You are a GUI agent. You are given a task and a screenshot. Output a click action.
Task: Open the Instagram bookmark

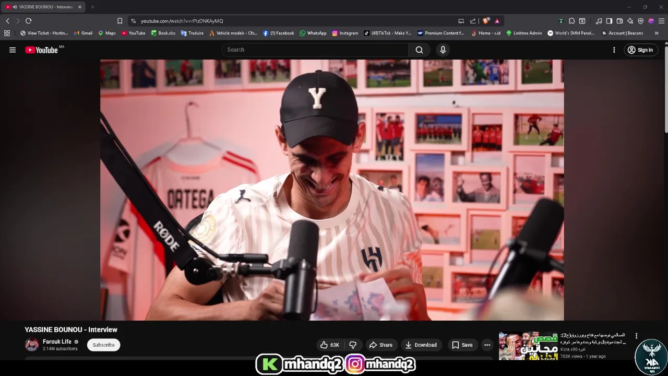345,33
